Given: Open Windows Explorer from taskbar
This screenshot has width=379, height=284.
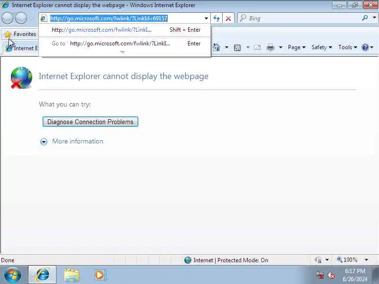Looking at the screenshot, I should click(x=72, y=275).
